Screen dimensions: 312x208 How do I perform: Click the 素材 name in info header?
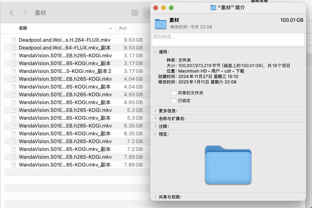click(174, 20)
